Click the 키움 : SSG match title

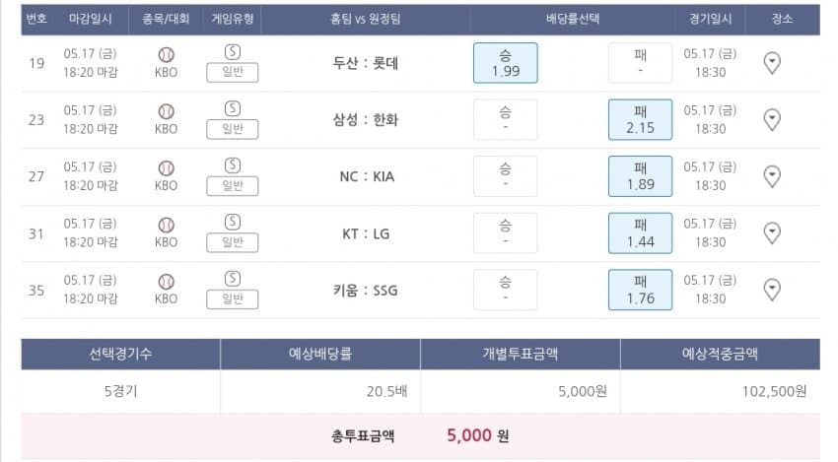coord(366,290)
